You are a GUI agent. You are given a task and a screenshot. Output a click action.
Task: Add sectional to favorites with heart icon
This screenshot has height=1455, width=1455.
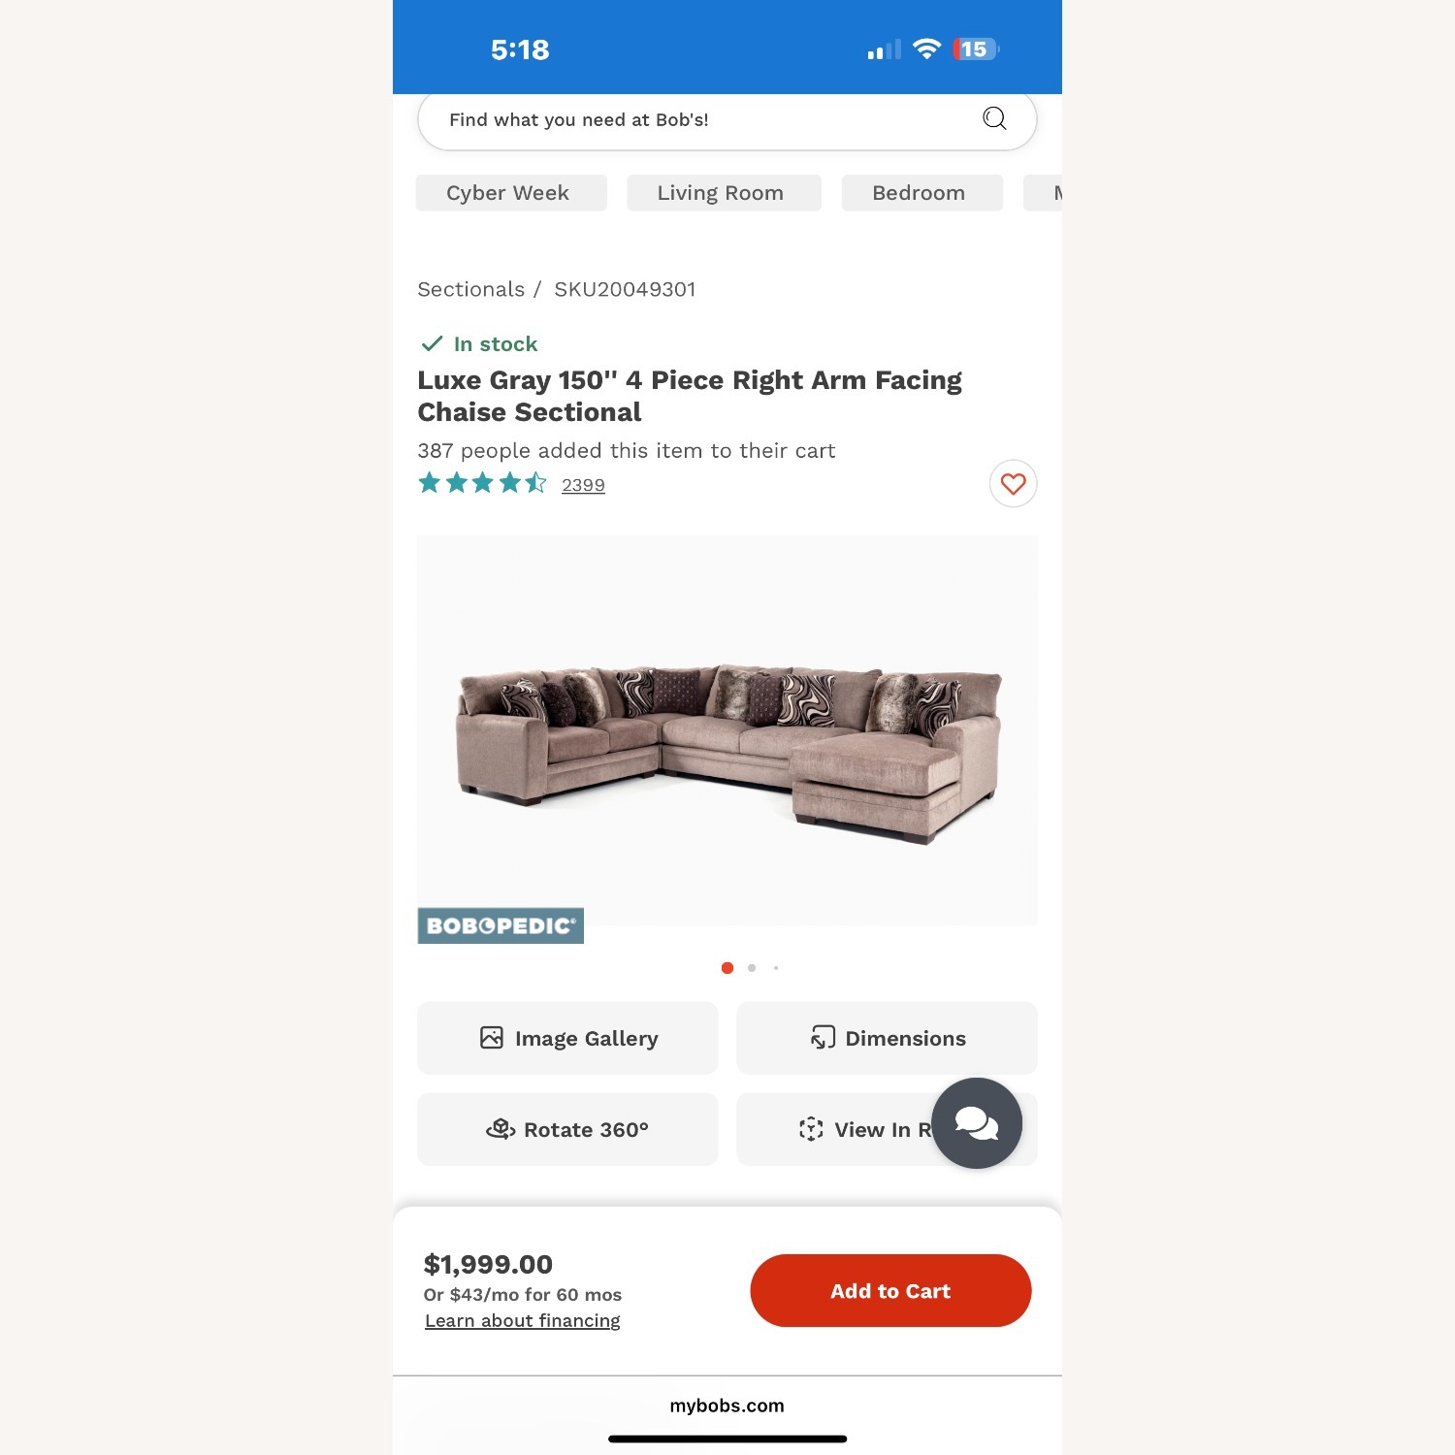coord(1013,483)
